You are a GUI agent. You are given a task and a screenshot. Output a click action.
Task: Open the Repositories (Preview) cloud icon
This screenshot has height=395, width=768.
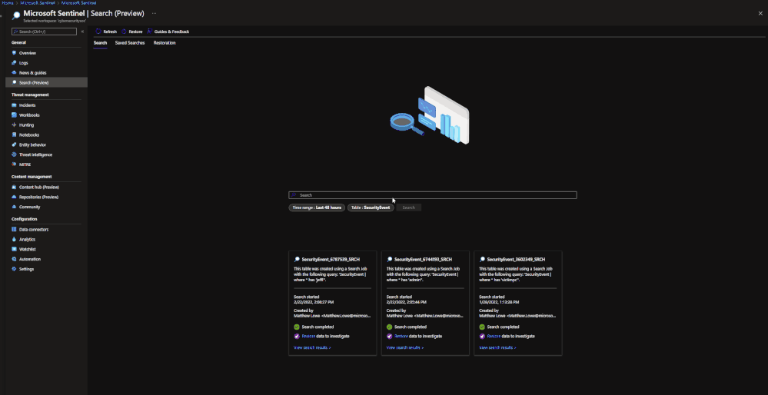pyautogui.click(x=14, y=197)
